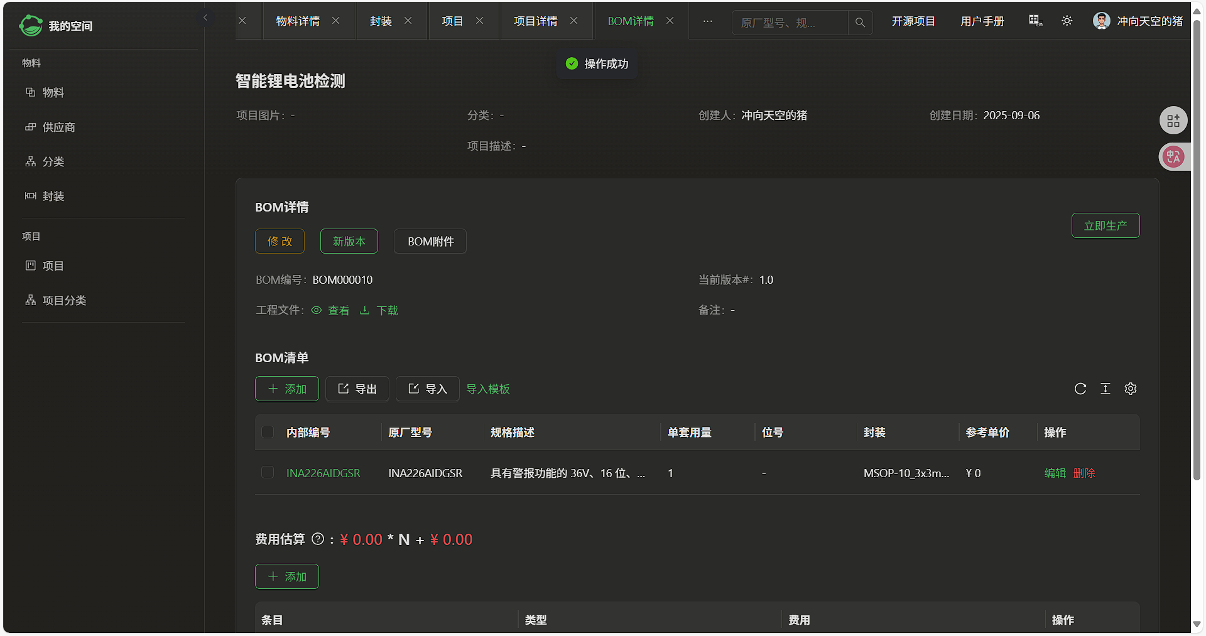Click the 立即生产 button
This screenshot has height=636, width=1206.
pyautogui.click(x=1105, y=225)
